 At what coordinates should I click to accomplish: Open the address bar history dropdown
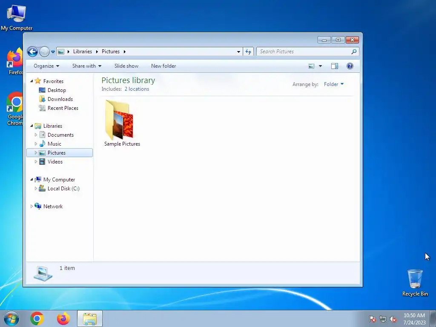click(x=238, y=52)
